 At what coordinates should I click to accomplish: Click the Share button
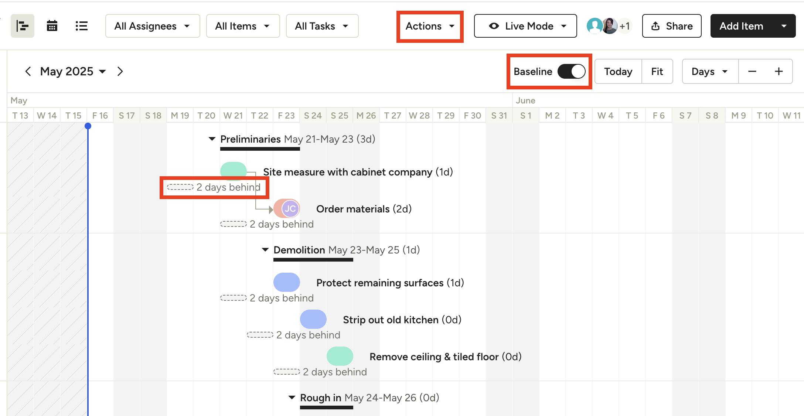pos(671,26)
